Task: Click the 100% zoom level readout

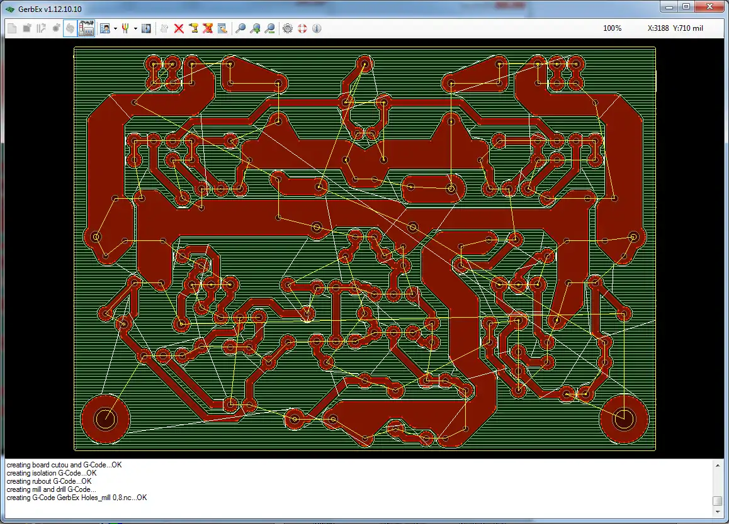Action: tap(613, 28)
